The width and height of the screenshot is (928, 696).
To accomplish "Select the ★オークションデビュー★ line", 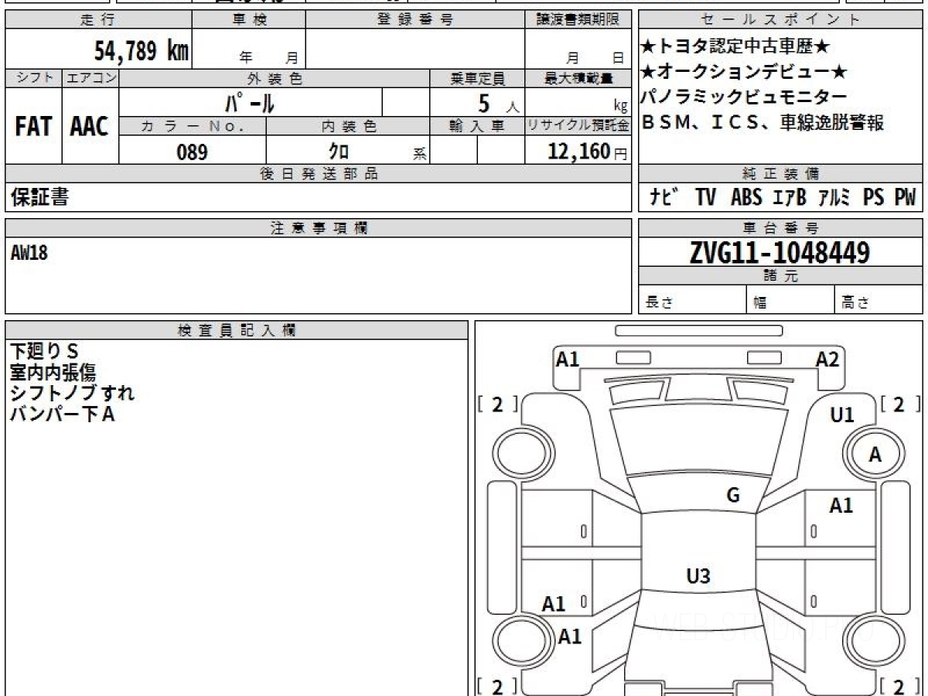I will (x=745, y=72).
